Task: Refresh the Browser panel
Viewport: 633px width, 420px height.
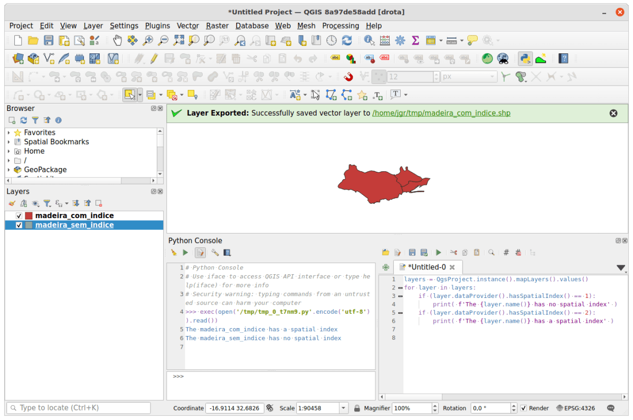Action: [24, 120]
